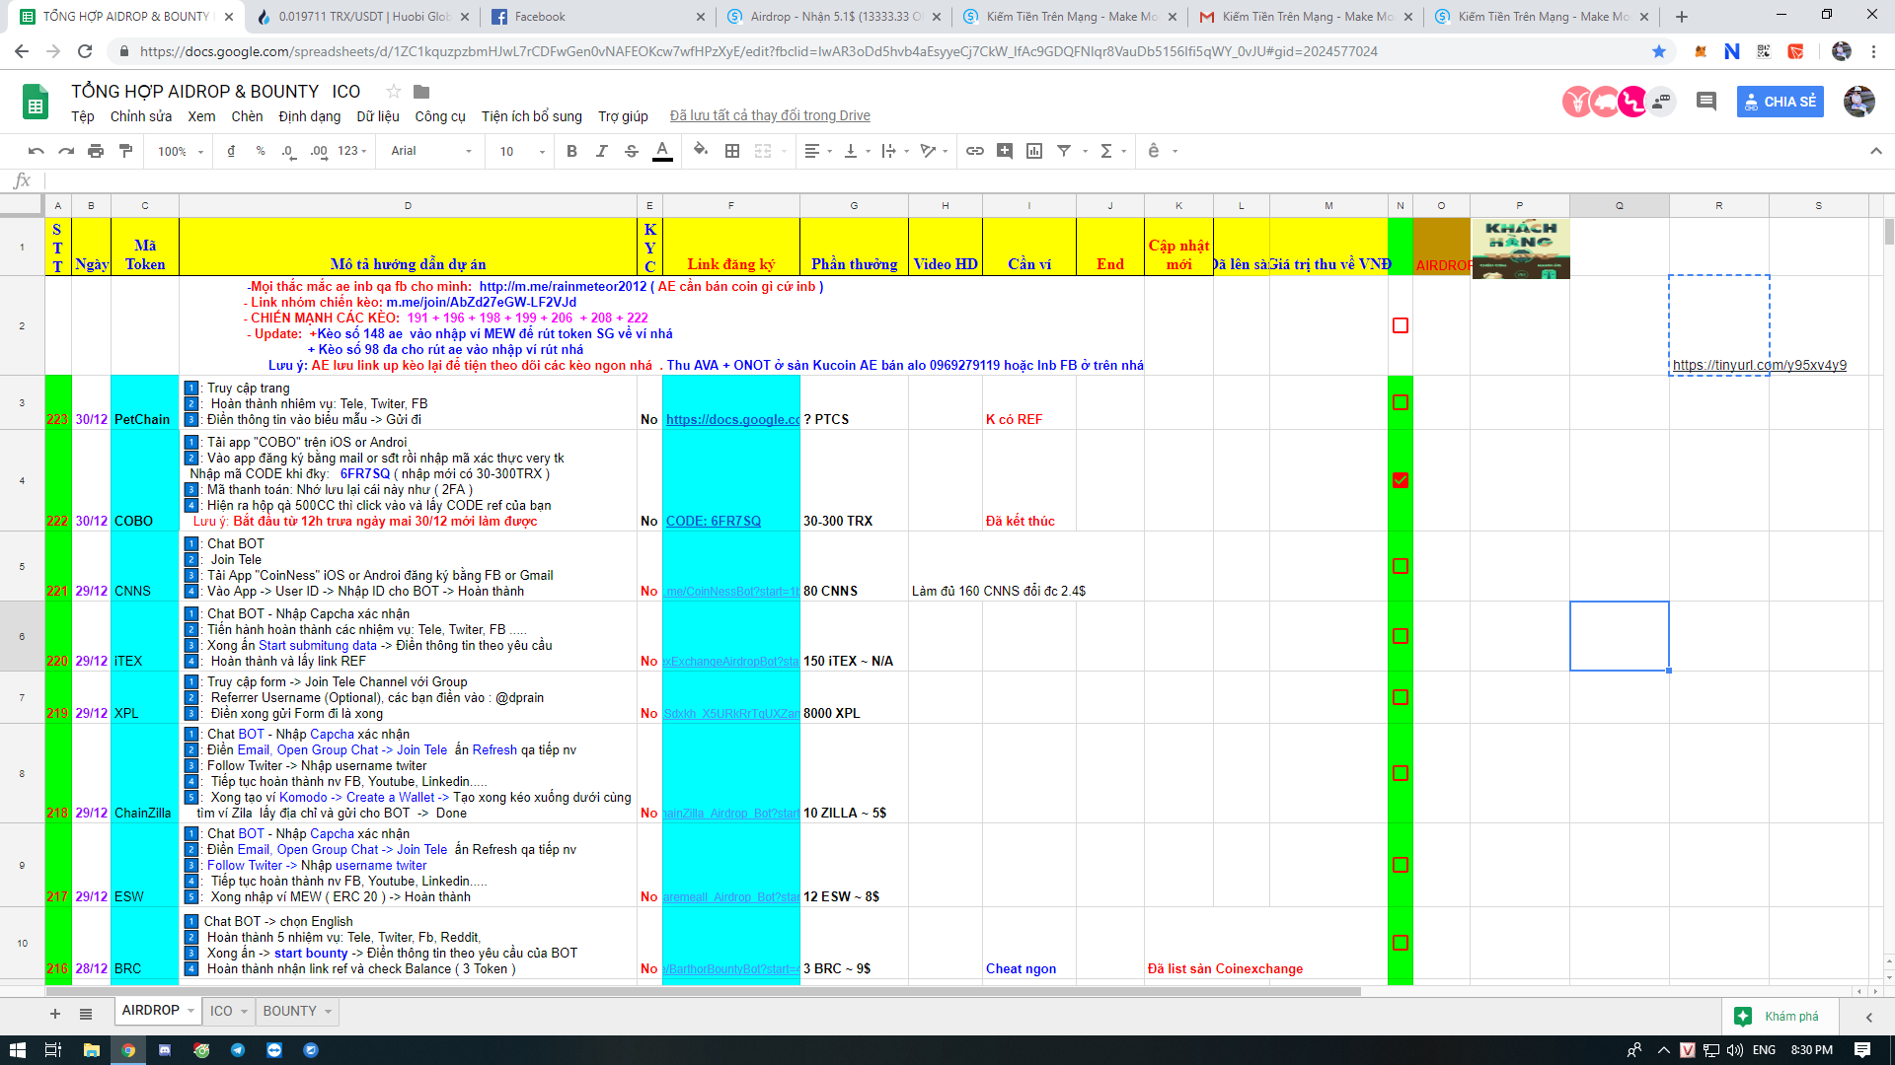Click the undo icon
The width and height of the screenshot is (1895, 1065).
pos(37,151)
